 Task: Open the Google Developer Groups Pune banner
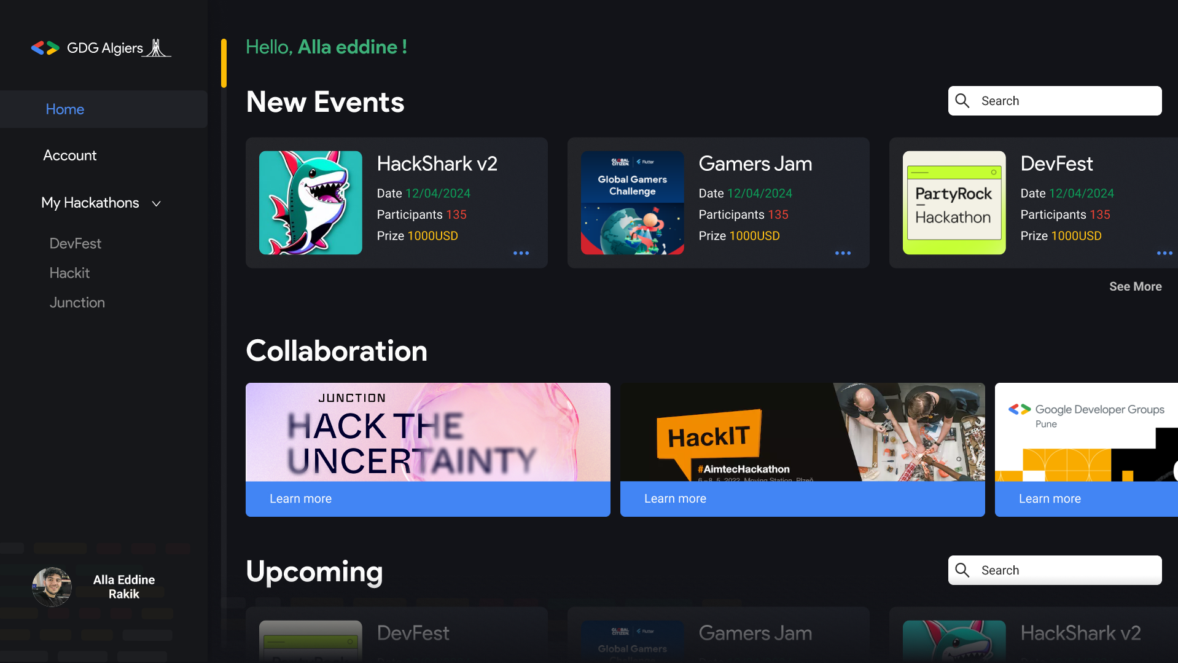tap(1086, 432)
